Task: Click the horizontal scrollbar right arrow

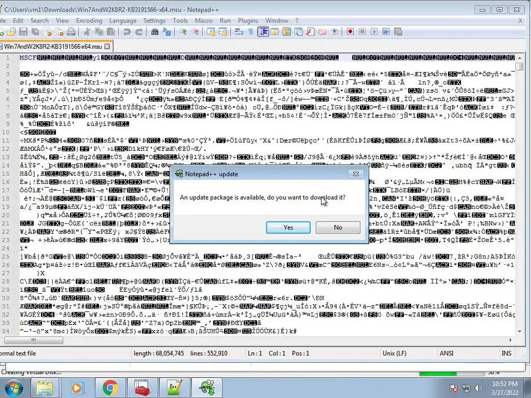Action: click(x=511, y=340)
